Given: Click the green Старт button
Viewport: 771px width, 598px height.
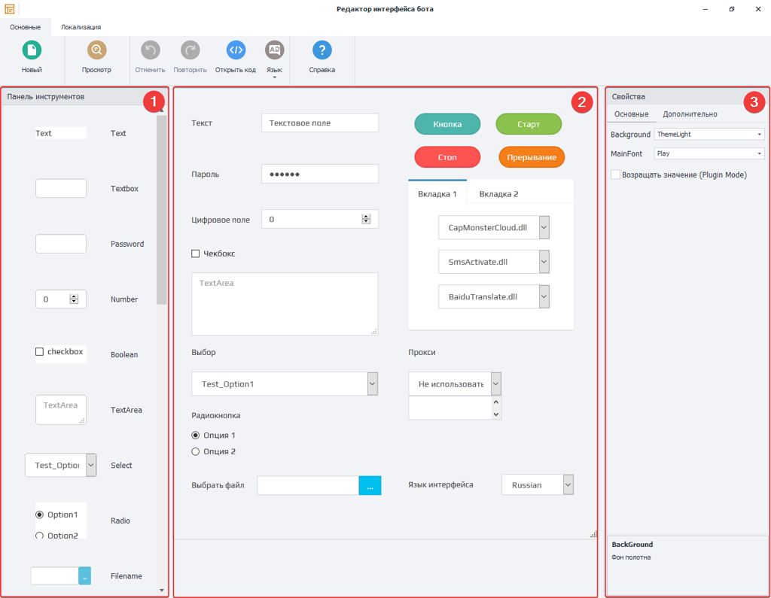Looking at the screenshot, I should point(528,123).
